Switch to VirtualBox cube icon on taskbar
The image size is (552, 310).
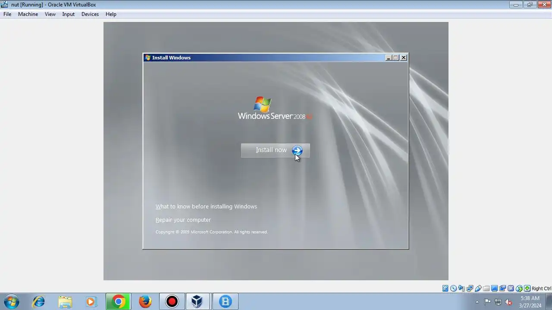click(197, 301)
